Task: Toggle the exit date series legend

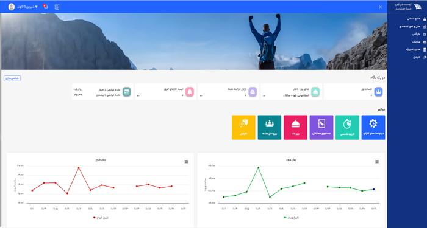Action: tap(101, 218)
